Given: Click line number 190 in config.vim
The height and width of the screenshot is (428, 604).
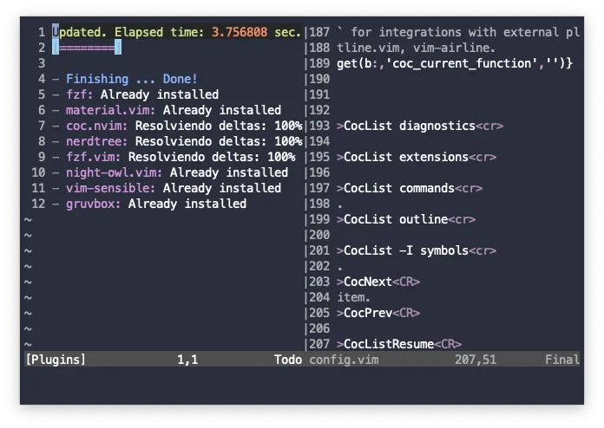Looking at the screenshot, I should tap(319, 79).
